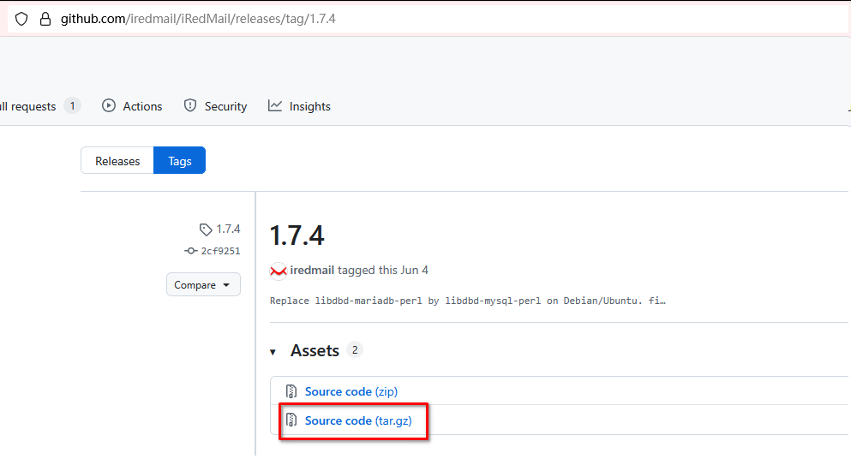Switch to the Releases view
The image size is (851, 459).
(x=117, y=161)
